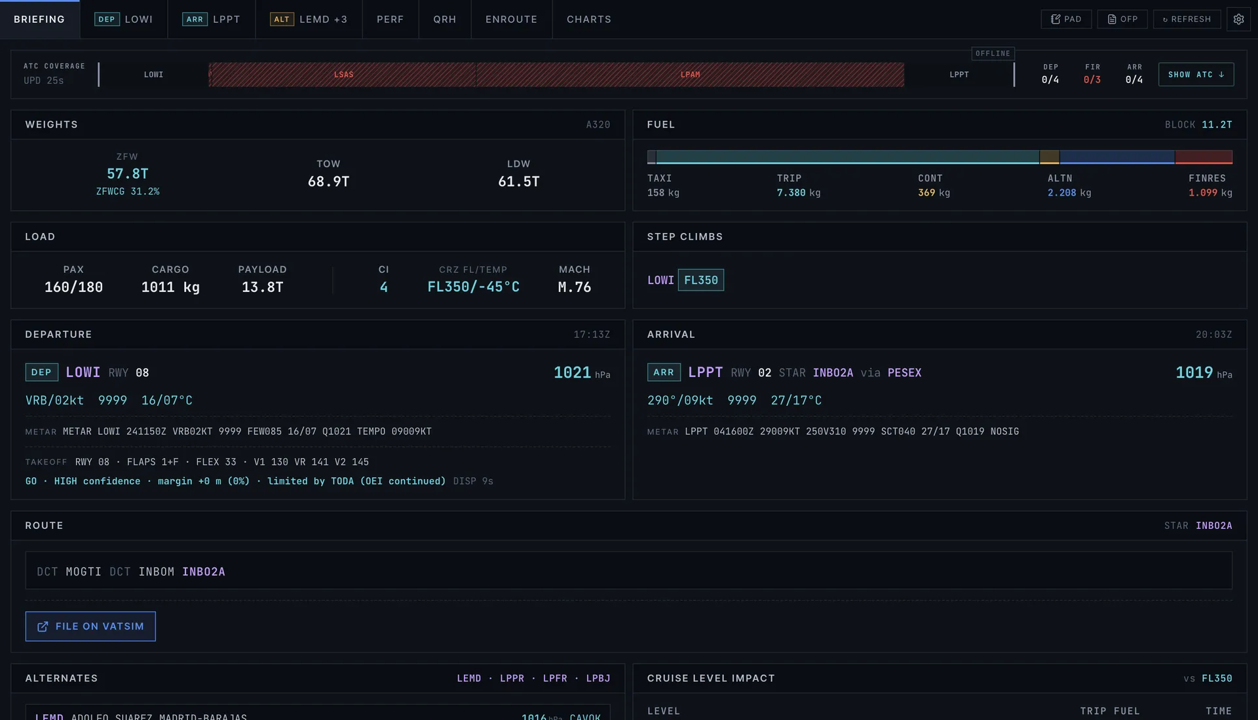The height and width of the screenshot is (720, 1258).
Task: Click the INBO2A STAR in route string
Action: [204, 571]
